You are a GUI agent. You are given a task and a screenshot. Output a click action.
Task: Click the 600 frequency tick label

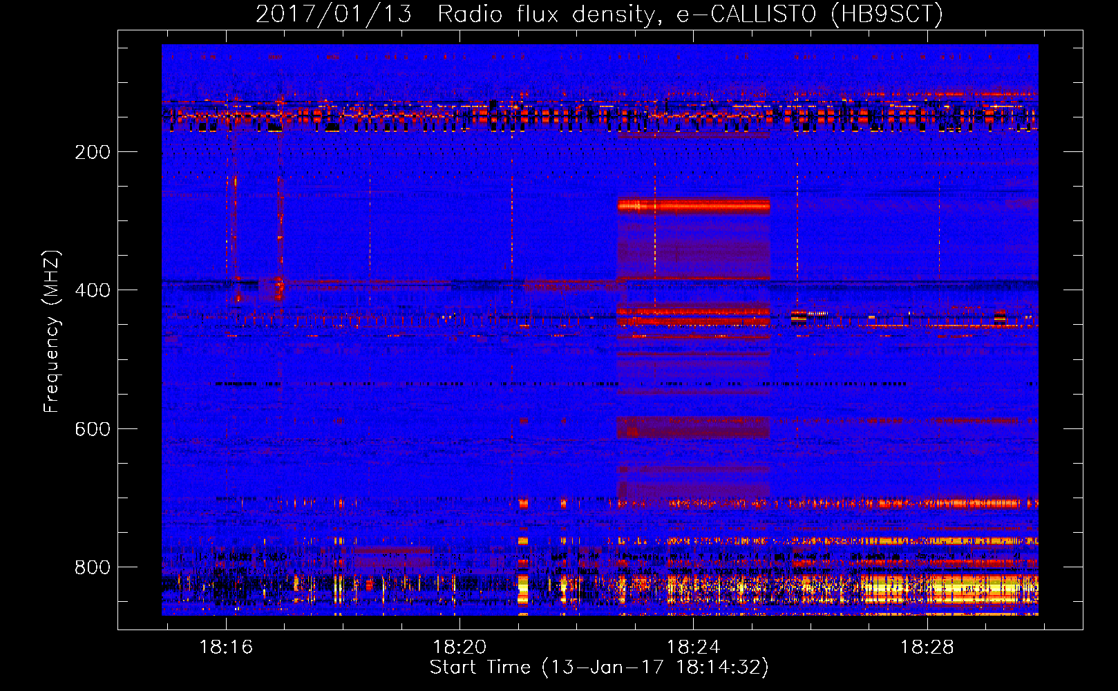[93, 429]
